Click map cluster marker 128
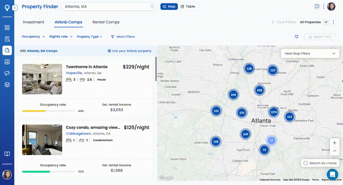Image resolution: width=343 pixels, height=185 pixels. [x=249, y=69]
